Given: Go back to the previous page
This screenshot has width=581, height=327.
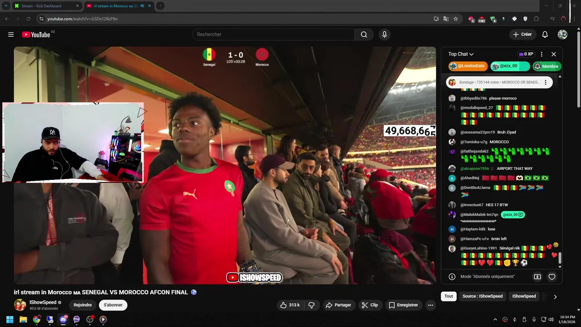Looking at the screenshot, I should [7, 19].
